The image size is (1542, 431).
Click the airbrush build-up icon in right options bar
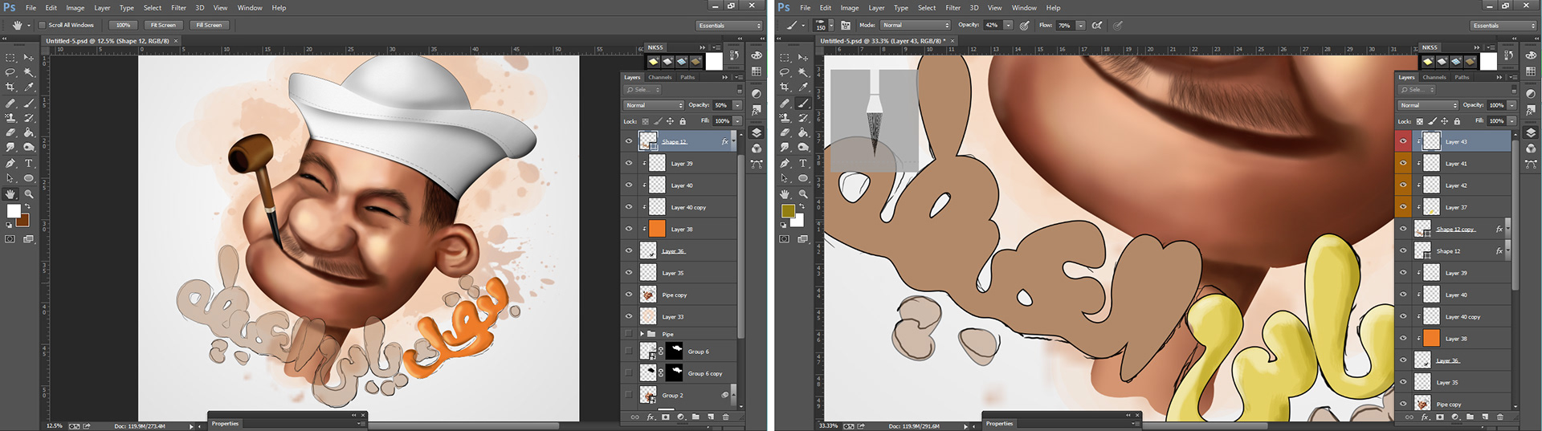pos(1097,26)
